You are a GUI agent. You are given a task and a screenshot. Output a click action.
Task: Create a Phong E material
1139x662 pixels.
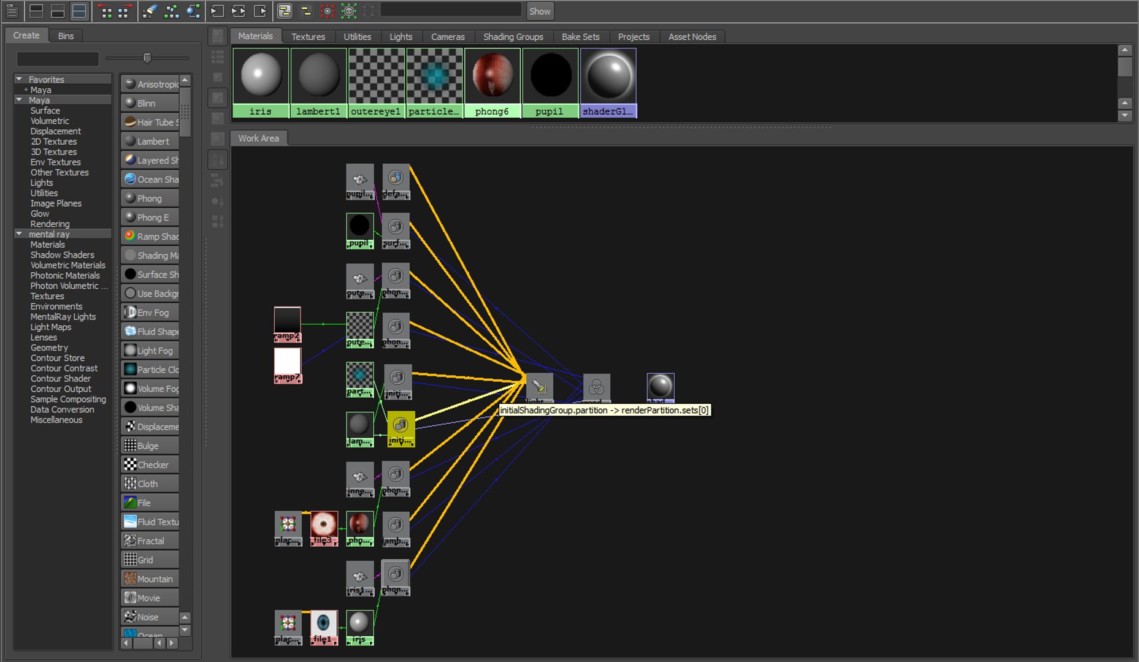click(150, 217)
